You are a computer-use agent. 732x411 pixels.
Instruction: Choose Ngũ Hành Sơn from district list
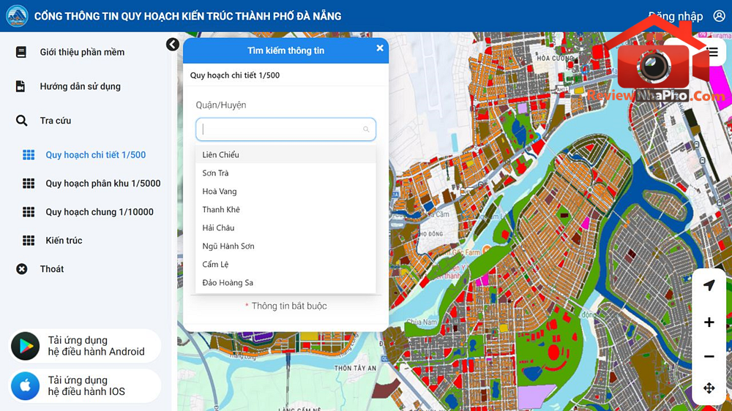coord(285,246)
